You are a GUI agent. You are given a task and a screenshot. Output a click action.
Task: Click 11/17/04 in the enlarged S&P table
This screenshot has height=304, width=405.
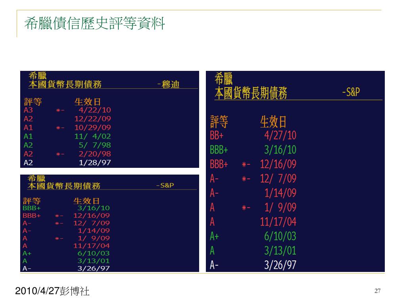point(278,222)
